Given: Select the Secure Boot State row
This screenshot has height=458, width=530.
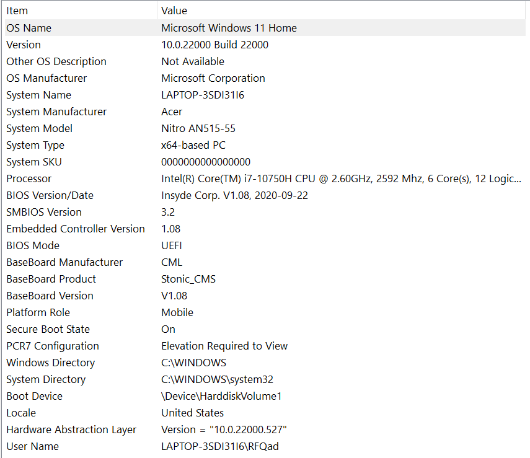Looking at the screenshot, I should point(265,329).
